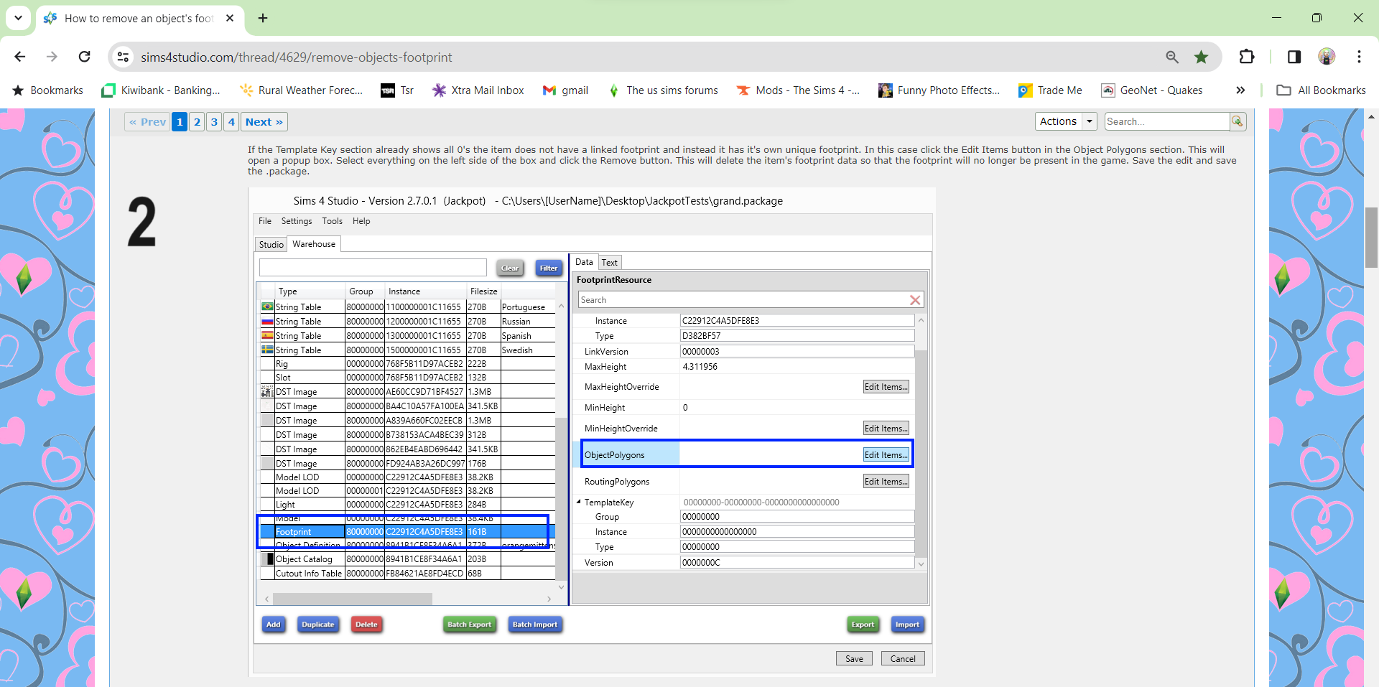The width and height of the screenshot is (1379, 687).
Task: Expand the hidden bookmarks overflow chevron
Action: coord(1240,90)
